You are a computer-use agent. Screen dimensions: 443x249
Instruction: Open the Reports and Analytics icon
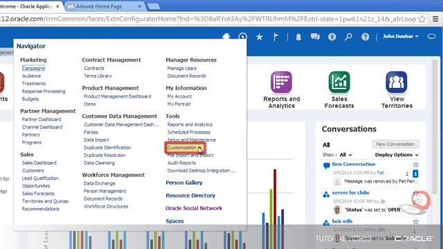pyautogui.click(x=281, y=82)
